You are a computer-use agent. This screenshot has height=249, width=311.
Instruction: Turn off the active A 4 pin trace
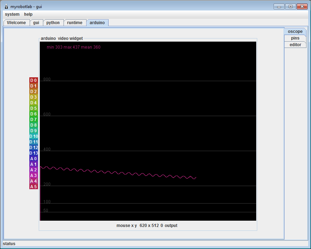click(34, 181)
